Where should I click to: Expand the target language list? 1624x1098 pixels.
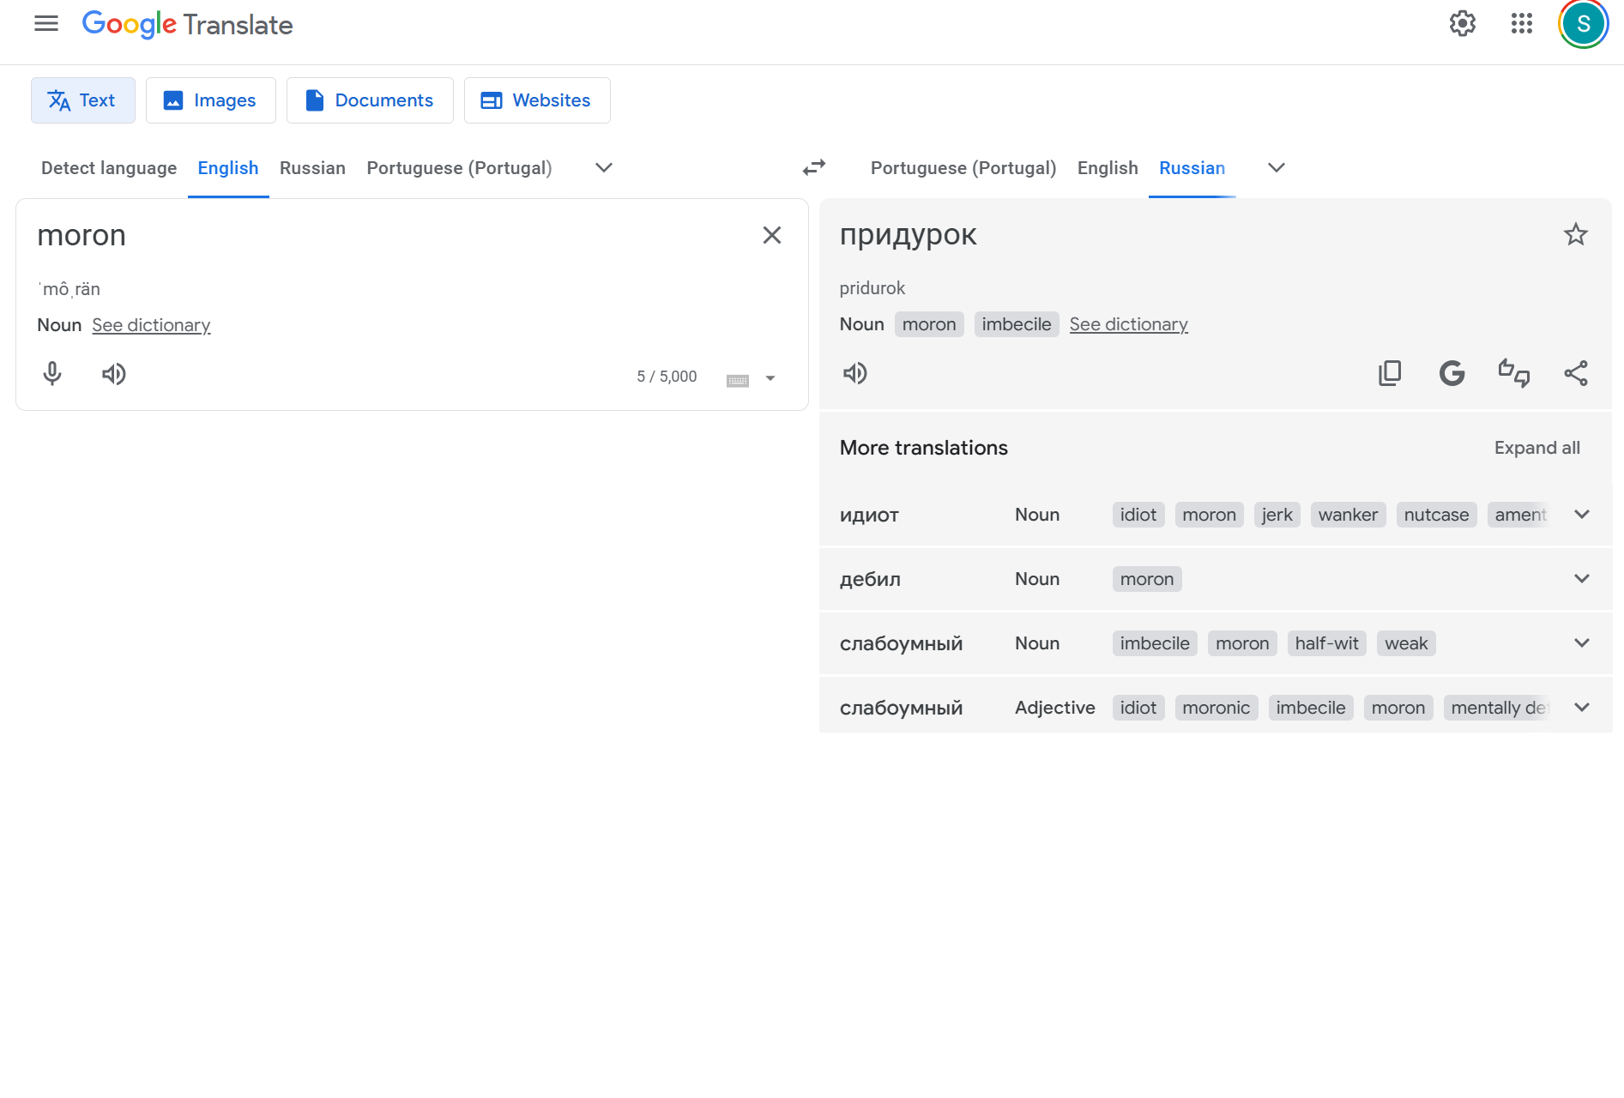pyautogui.click(x=1277, y=167)
